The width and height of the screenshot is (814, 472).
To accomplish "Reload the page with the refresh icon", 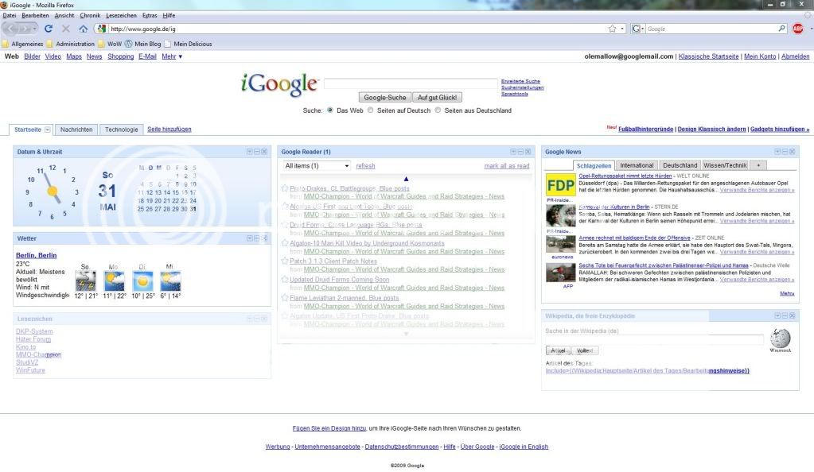I will coord(49,29).
